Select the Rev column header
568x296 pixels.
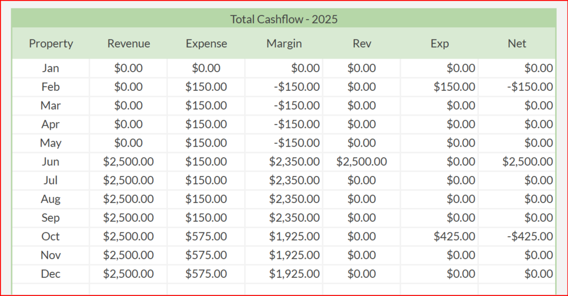pyautogui.click(x=362, y=43)
